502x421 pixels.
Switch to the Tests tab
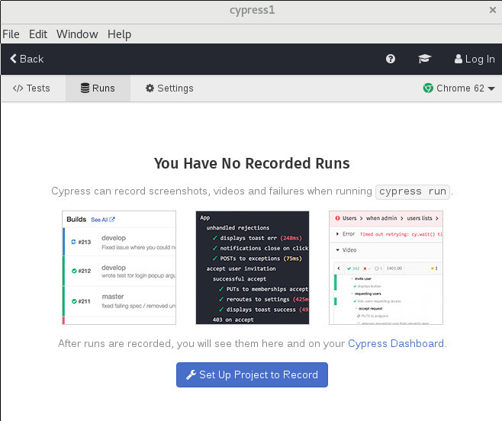coord(32,88)
